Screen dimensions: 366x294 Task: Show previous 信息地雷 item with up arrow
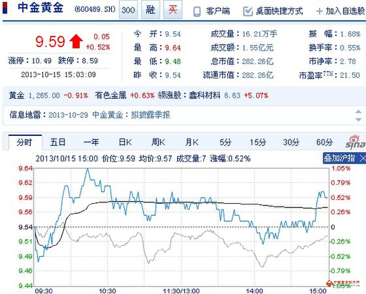pos(358,112)
